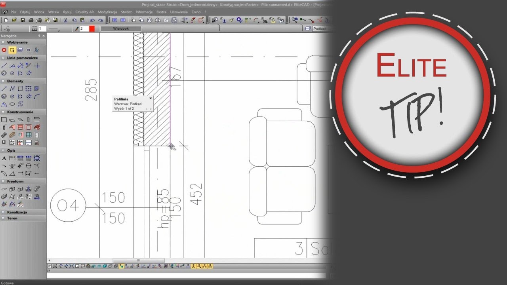The image size is (507, 285).
Task: Open the Obiekty AR menu
Action: (84, 12)
